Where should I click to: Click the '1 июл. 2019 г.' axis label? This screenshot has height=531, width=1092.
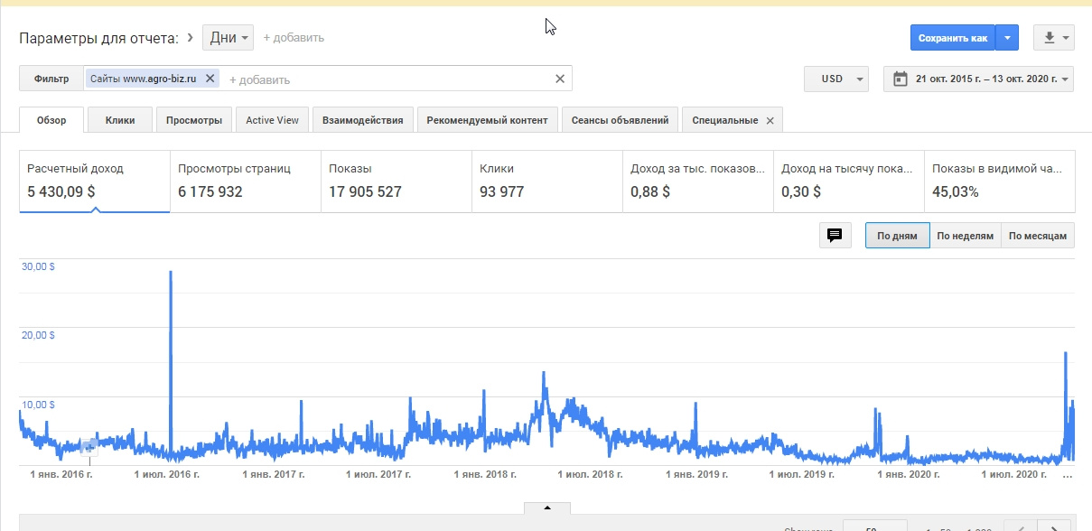tap(802, 473)
